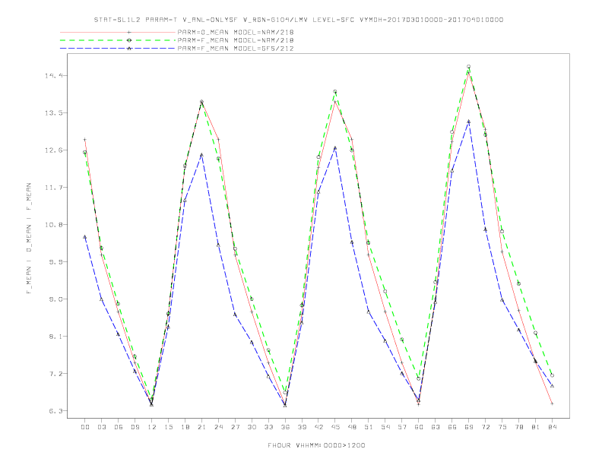Click x-axis tick label 36
Image resolution: width=602 pixels, height=465 pixels.
coord(285,427)
